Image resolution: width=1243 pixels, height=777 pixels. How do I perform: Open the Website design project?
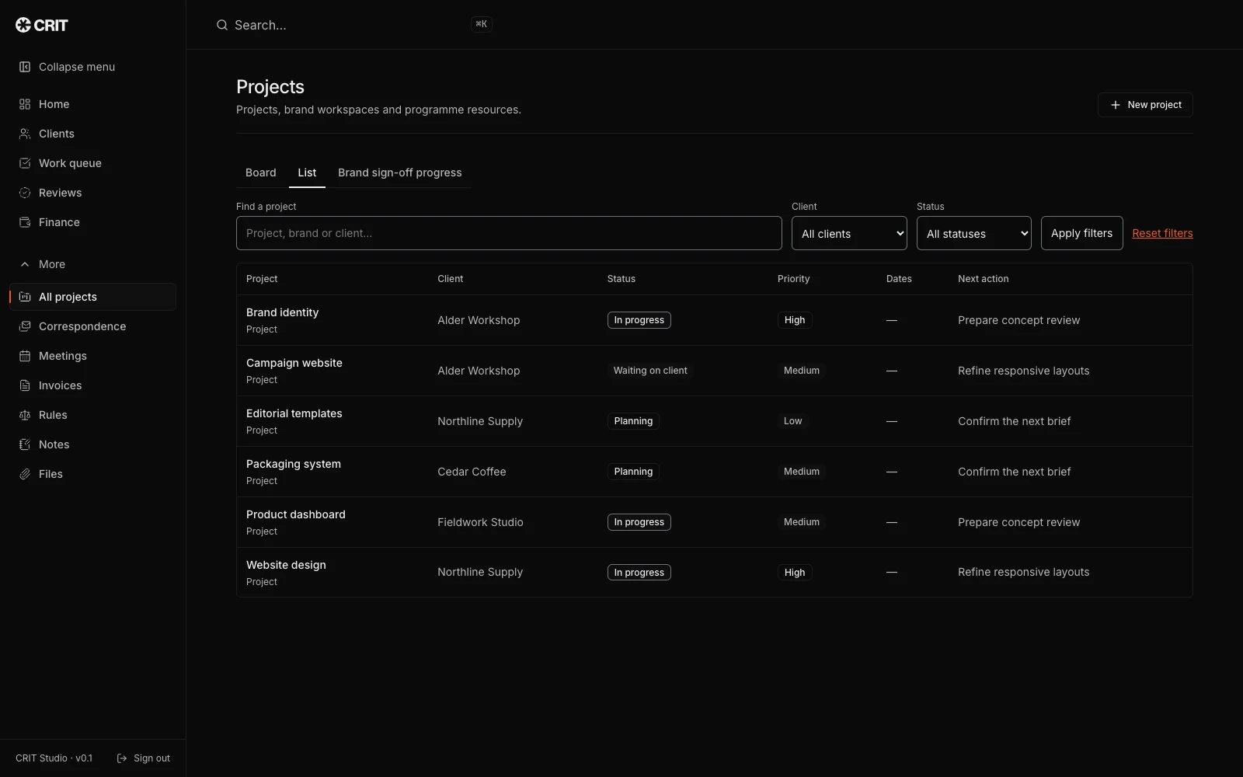tap(286, 565)
